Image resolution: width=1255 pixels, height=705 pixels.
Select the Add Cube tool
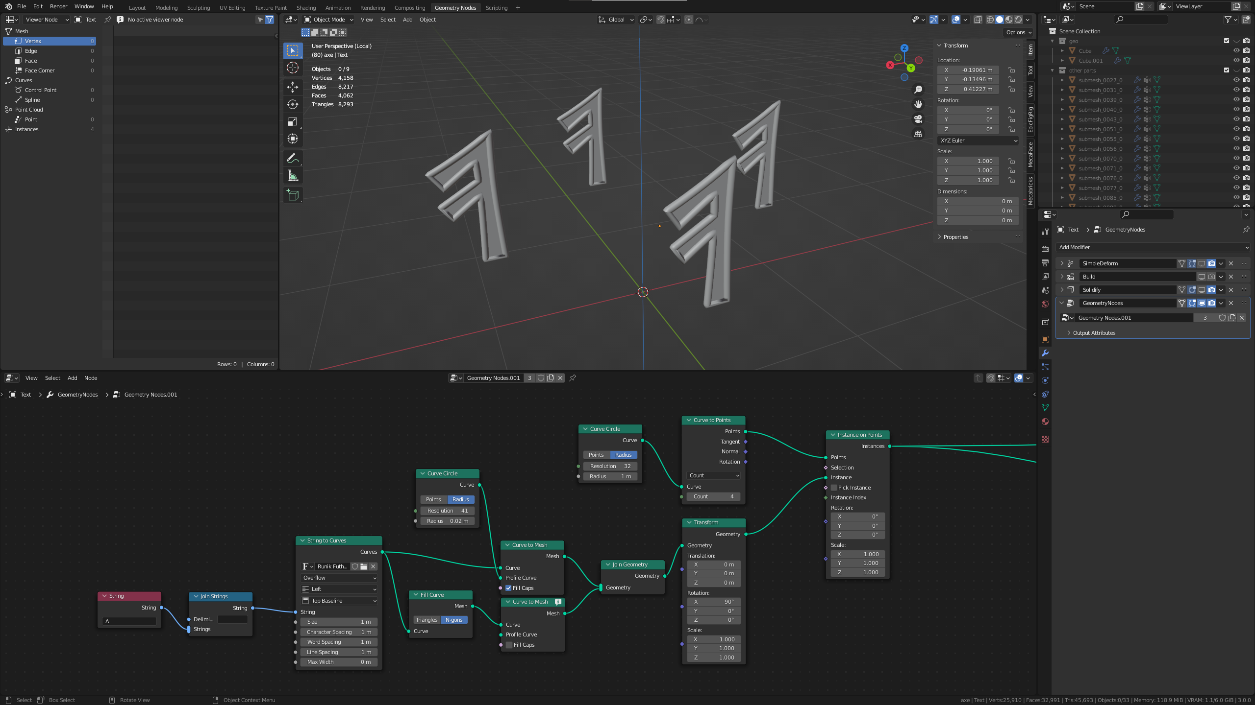point(293,195)
